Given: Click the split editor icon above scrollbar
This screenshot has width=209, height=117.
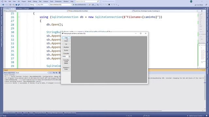Looking at the screenshot, I should coord(202,11).
